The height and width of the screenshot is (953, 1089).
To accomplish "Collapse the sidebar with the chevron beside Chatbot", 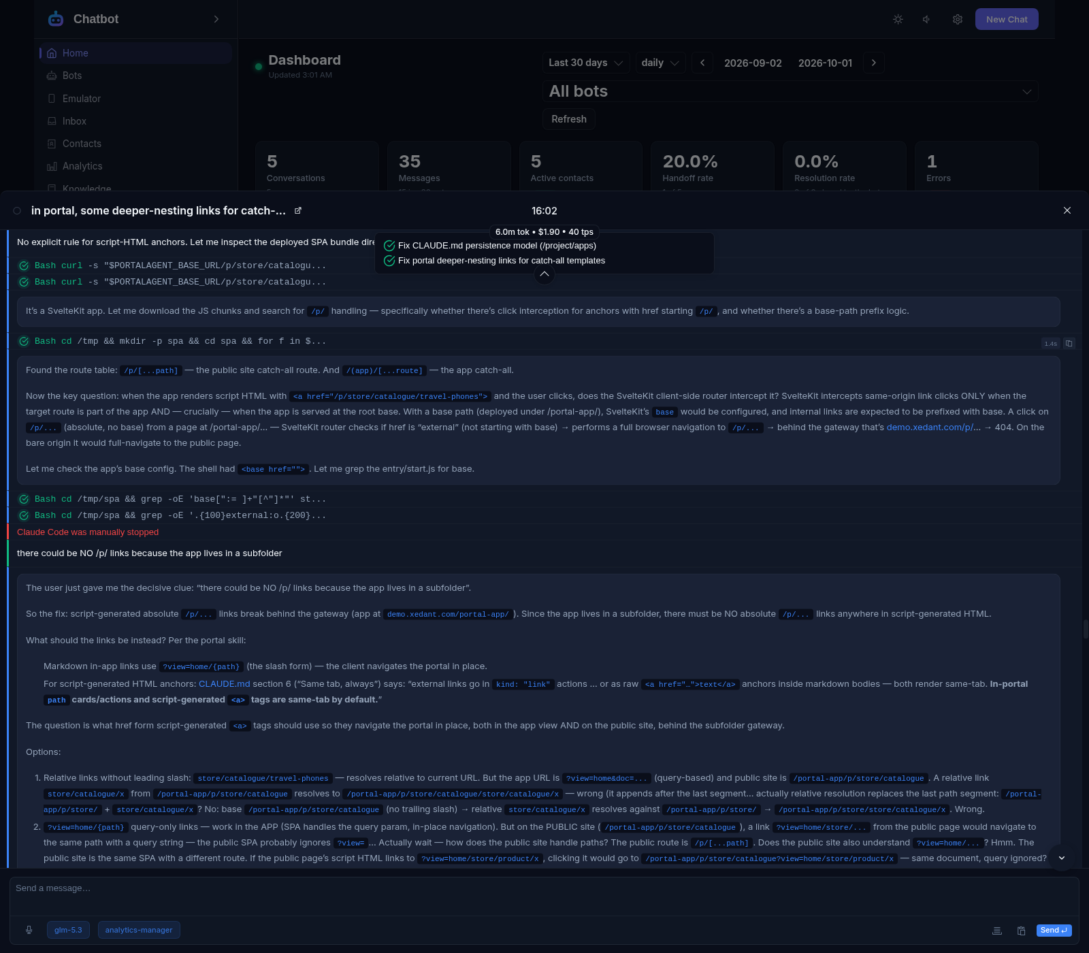I will coord(216,19).
